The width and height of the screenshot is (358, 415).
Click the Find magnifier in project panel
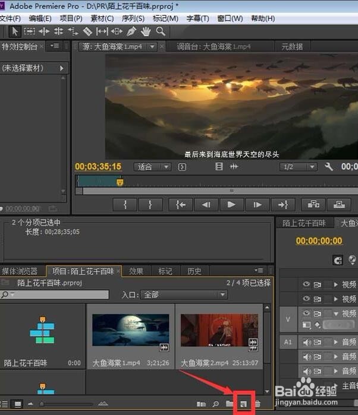tap(216, 404)
